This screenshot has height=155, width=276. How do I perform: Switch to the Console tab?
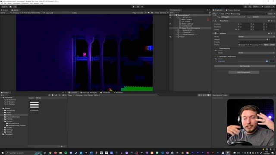click(x=73, y=93)
